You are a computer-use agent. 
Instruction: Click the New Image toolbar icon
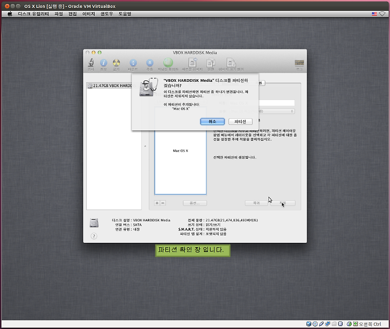192,62
